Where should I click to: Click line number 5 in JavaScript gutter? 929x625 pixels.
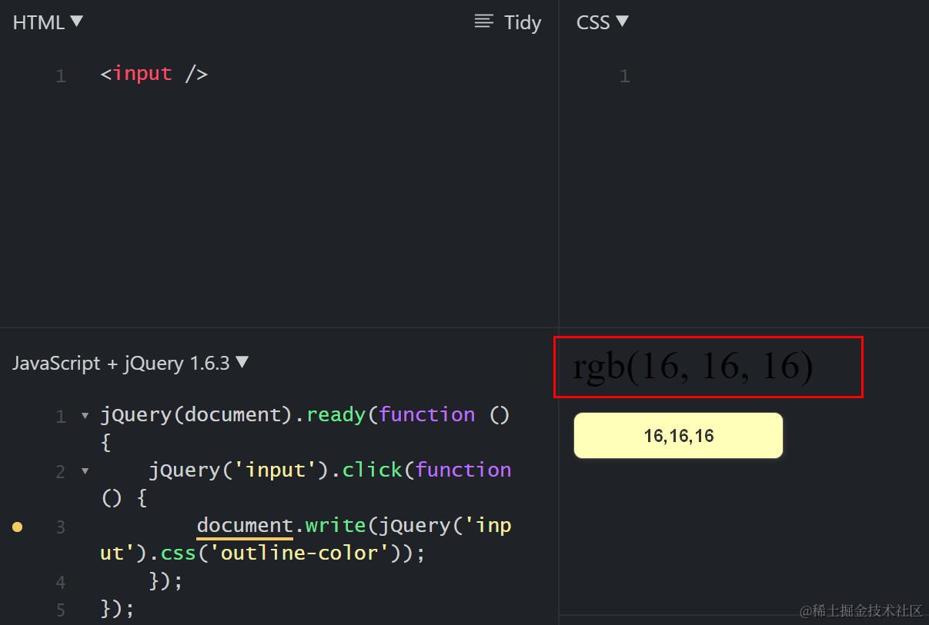pyautogui.click(x=61, y=610)
